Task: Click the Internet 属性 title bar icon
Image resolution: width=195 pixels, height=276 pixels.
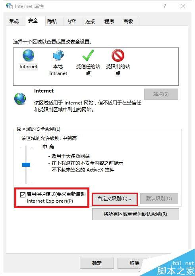Action: (x=9, y=6)
